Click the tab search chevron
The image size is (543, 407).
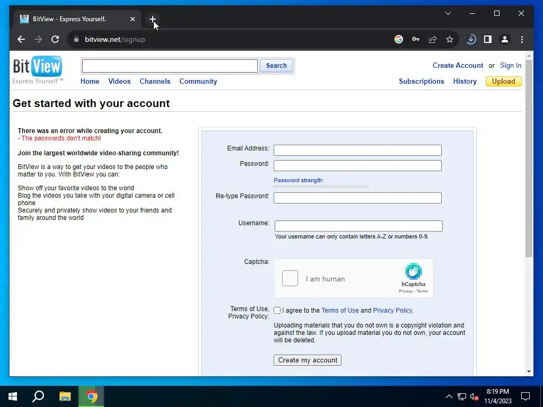tap(448, 13)
